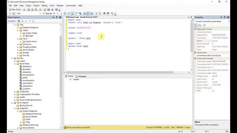
Task: Click 'Query executed successfully.' status text
Action: (x=79, y=127)
